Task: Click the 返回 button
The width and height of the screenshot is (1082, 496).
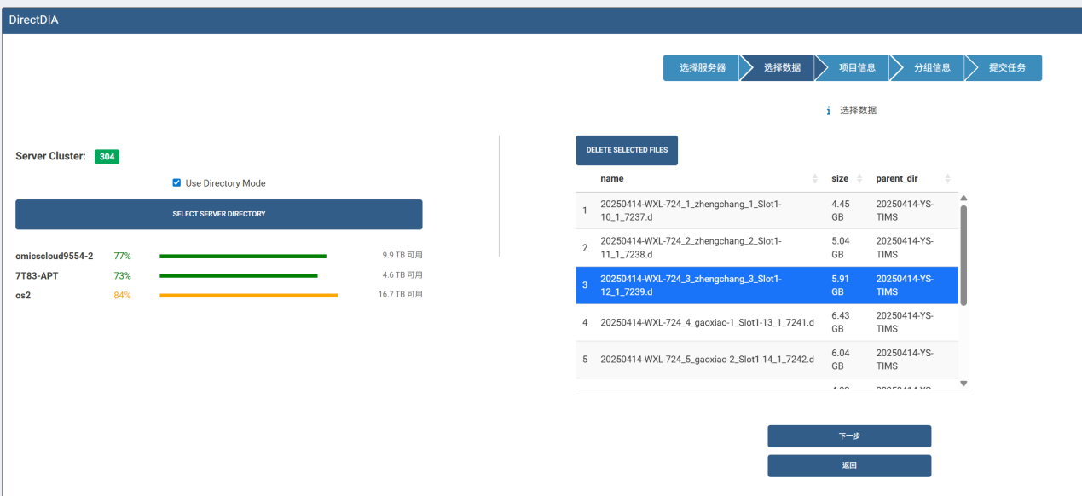Action: 849,466
